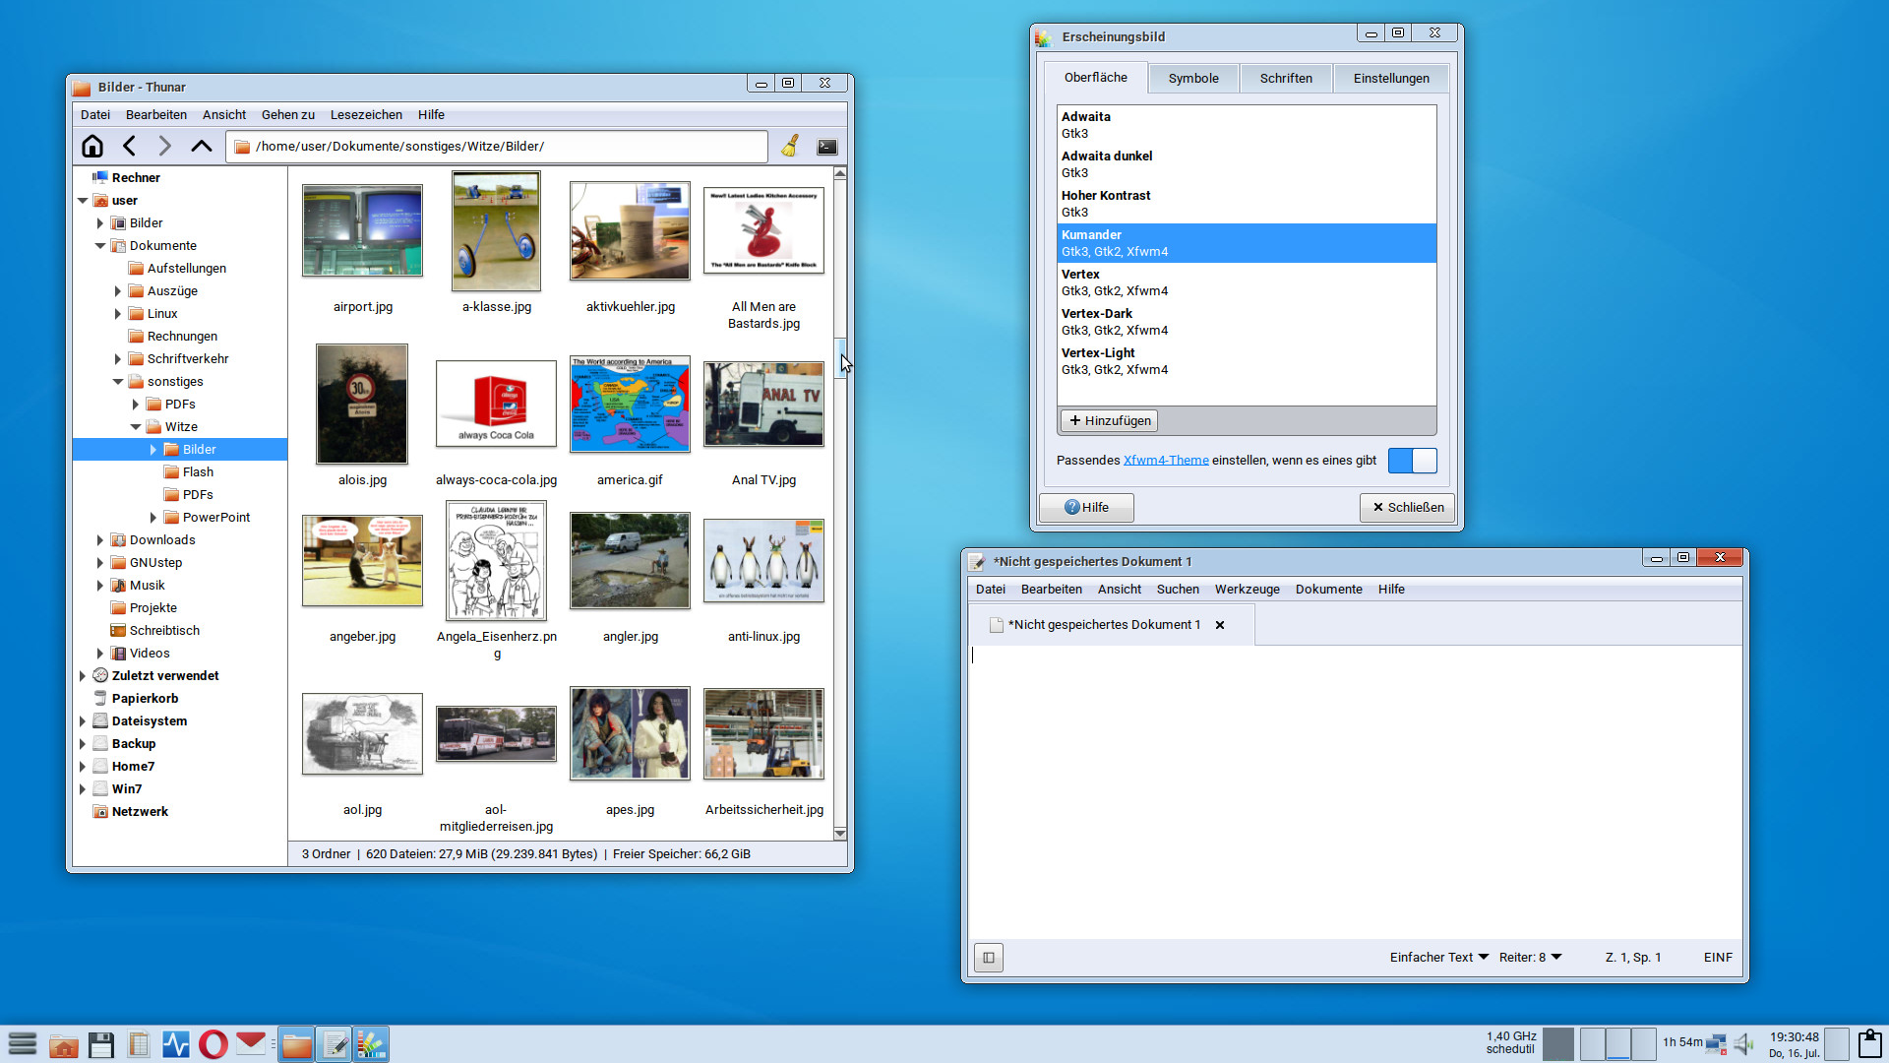This screenshot has height=1063, width=1889.
Task: Collapse the user tree node
Action: 83,200
